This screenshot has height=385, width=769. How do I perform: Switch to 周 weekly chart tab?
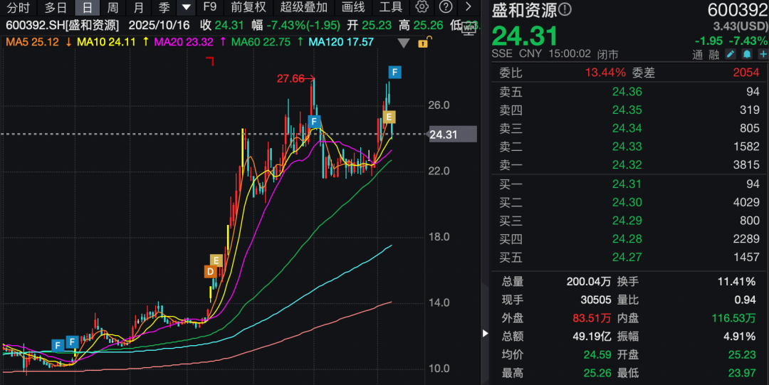click(113, 7)
